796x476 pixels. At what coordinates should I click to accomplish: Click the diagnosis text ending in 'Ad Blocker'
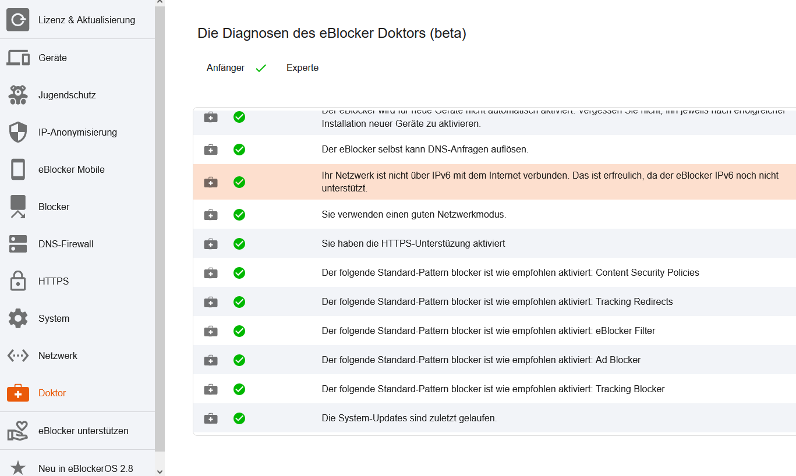click(x=482, y=360)
